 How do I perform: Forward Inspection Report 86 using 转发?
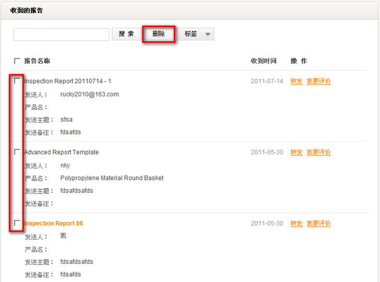[x=296, y=224]
